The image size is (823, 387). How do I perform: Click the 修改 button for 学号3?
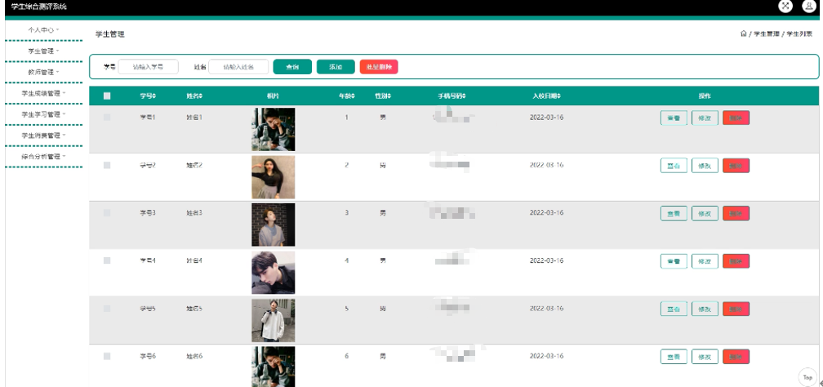[x=705, y=213]
